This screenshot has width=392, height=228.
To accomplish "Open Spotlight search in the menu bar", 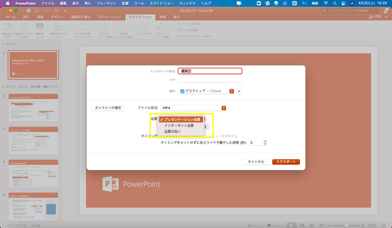I will tap(335, 3).
